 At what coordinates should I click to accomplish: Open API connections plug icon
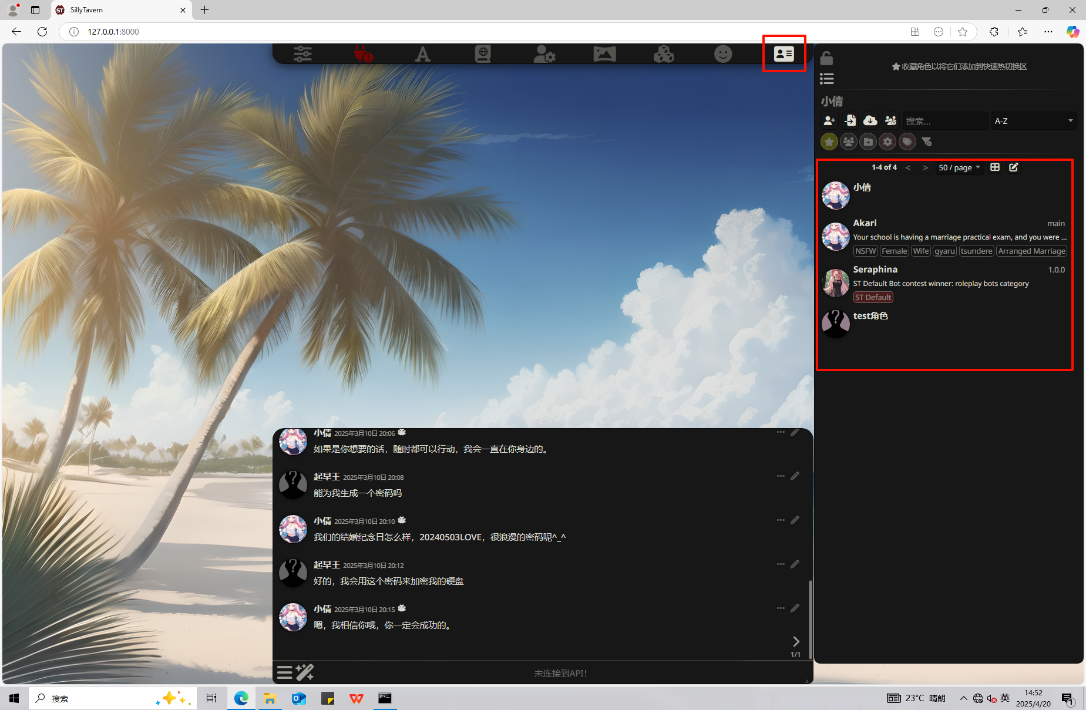(363, 54)
